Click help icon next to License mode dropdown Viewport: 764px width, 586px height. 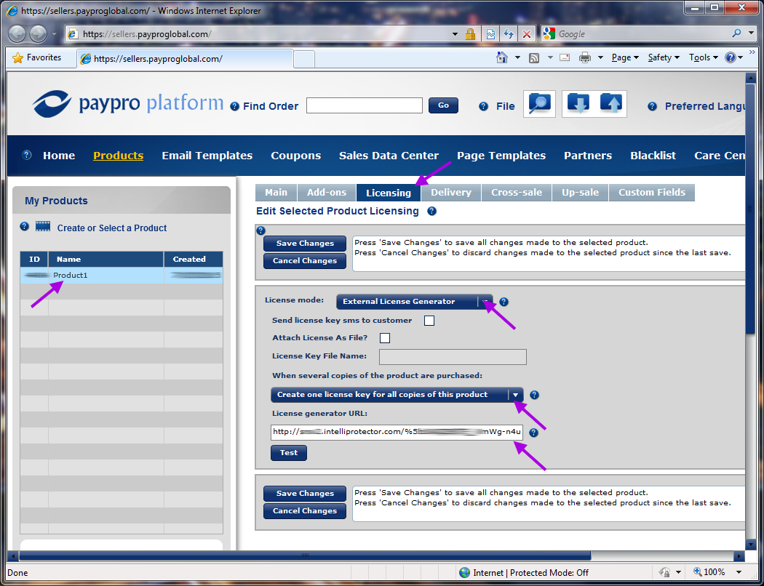[504, 302]
